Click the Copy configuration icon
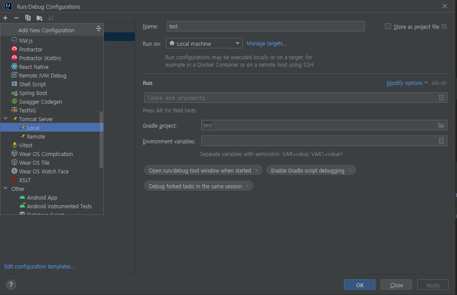Viewport: 457px width, 295px height. [28, 18]
